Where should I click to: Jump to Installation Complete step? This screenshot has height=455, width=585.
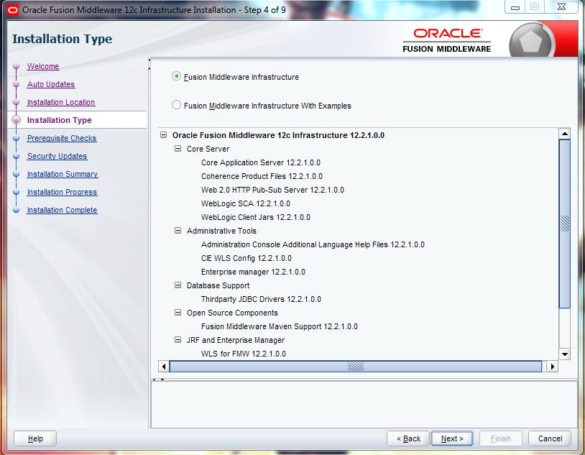62,210
